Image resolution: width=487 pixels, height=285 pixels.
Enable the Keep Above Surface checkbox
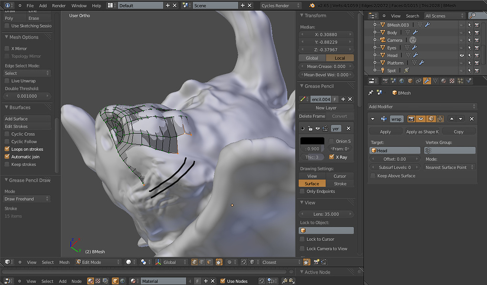pyautogui.click(x=373, y=175)
